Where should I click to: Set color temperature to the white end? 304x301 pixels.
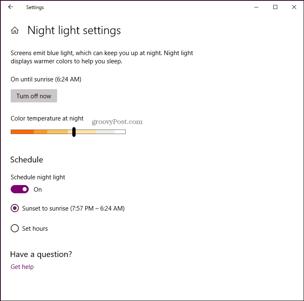[x=120, y=132]
